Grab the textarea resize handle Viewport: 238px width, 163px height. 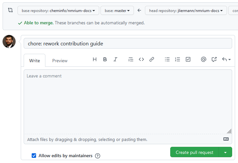pos(229,131)
